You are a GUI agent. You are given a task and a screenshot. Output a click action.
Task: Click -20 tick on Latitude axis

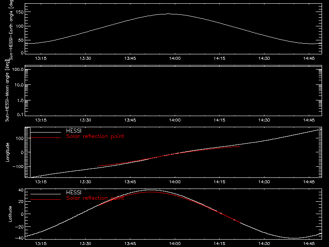click(x=19, y=227)
